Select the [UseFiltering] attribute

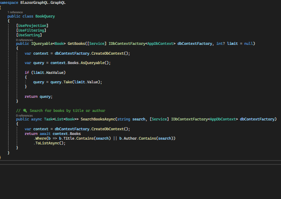[x=31, y=30]
